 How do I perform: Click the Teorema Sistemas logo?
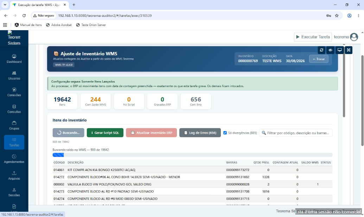click(14, 38)
